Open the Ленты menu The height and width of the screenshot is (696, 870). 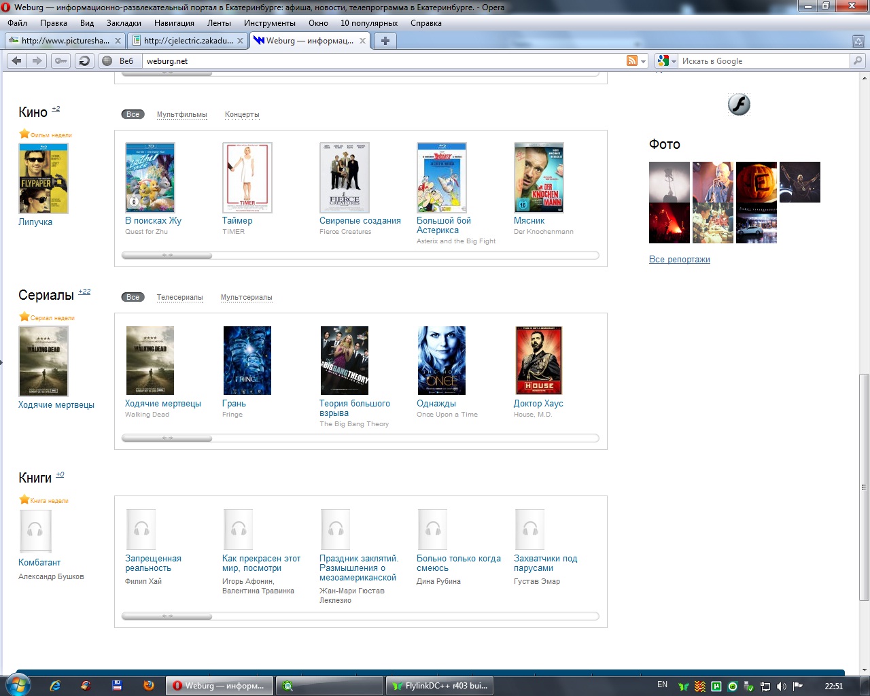point(219,23)
